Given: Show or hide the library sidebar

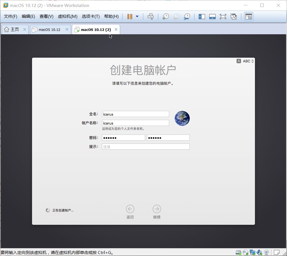Looking at the screenshot, I should 202,17.
